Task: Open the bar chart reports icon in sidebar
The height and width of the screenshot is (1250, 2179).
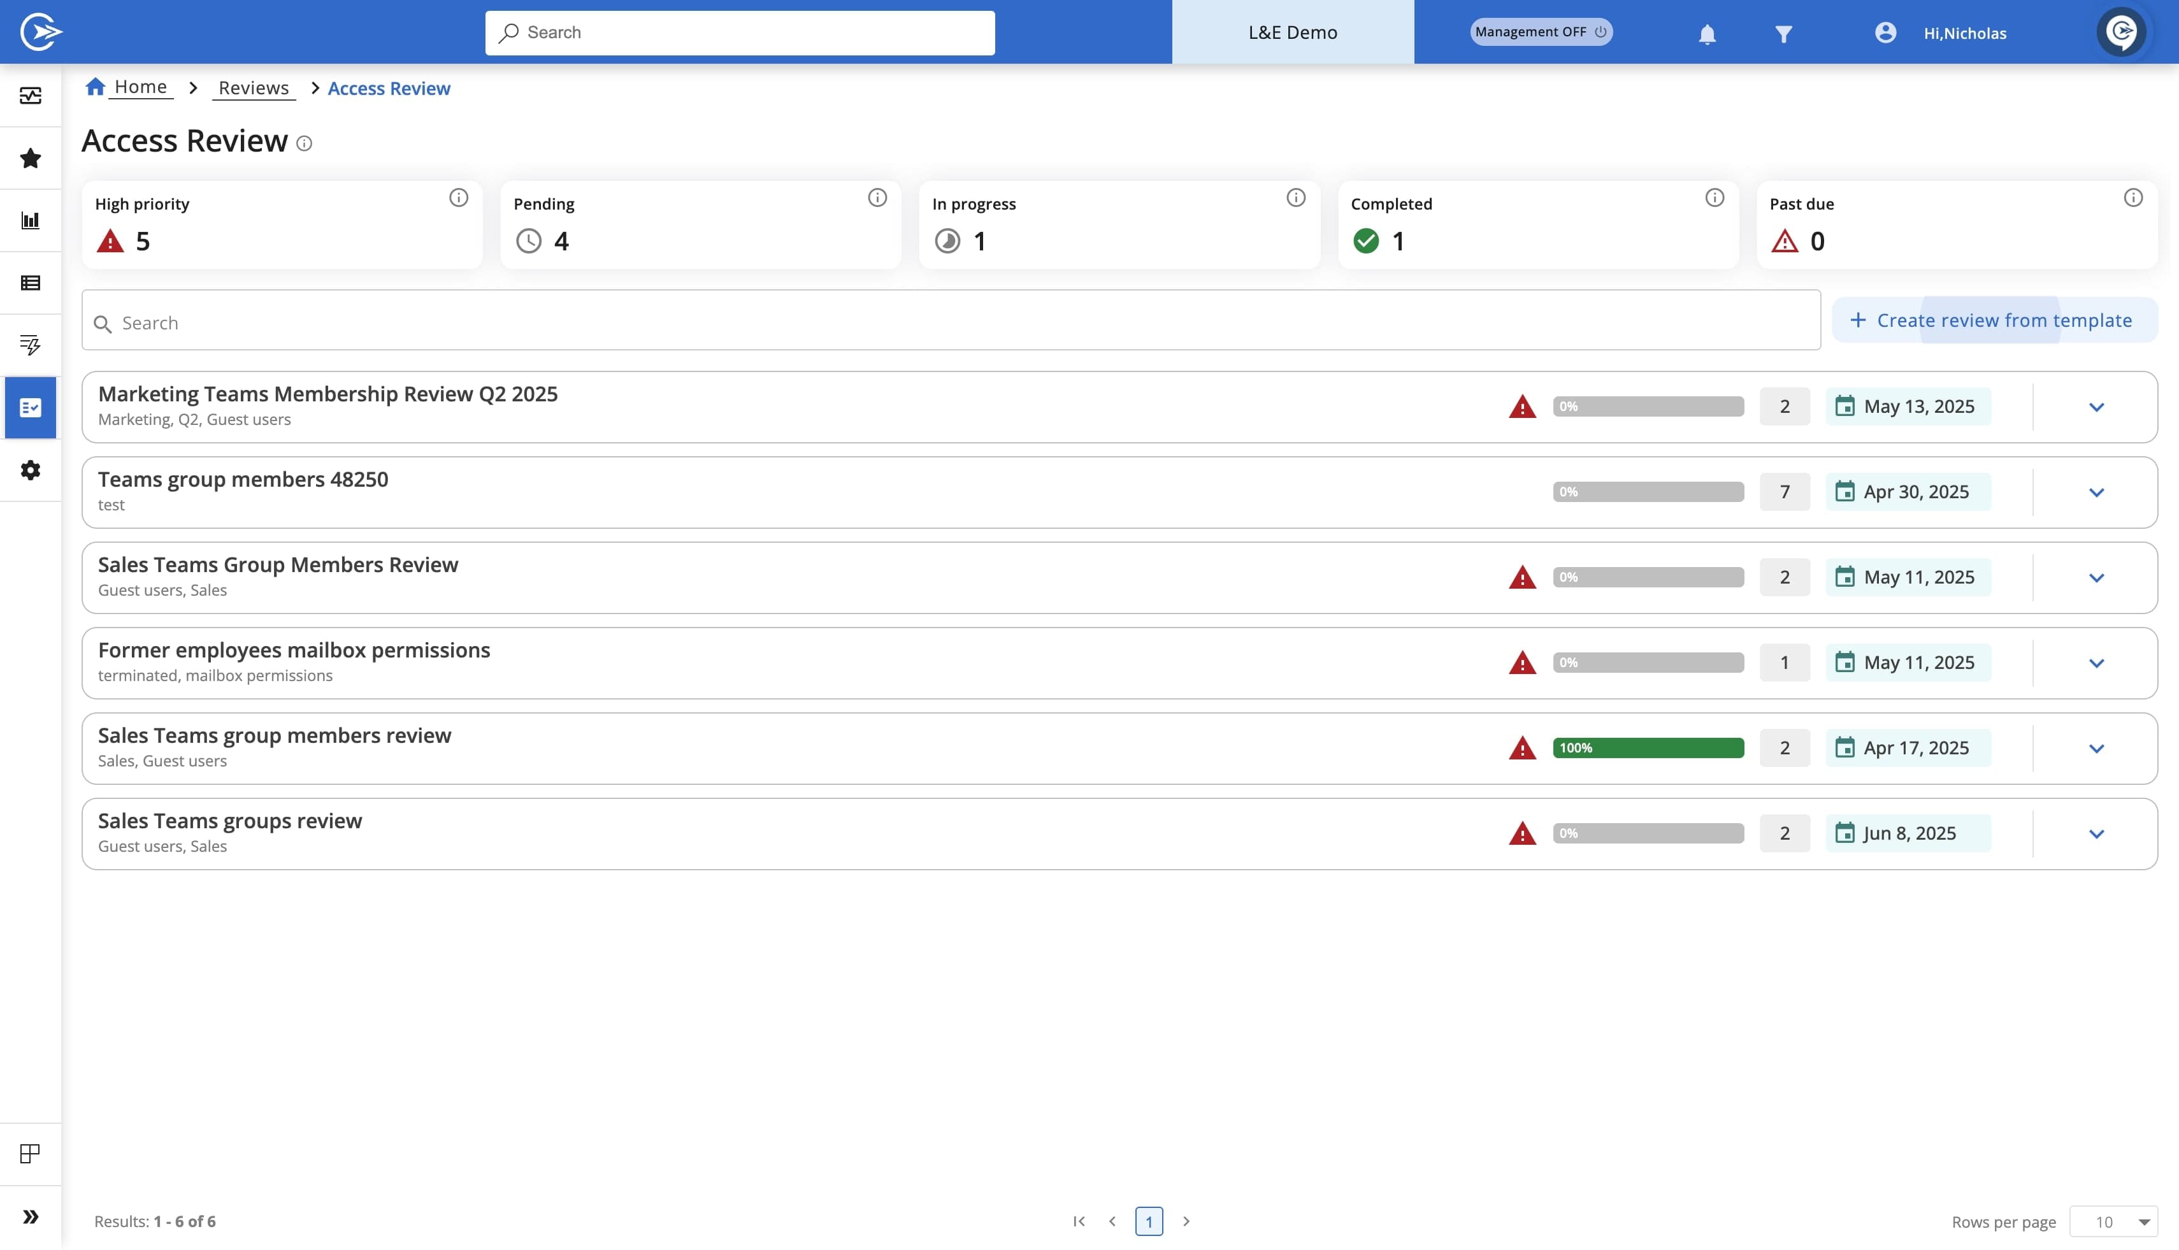Action: coord(31,220)
